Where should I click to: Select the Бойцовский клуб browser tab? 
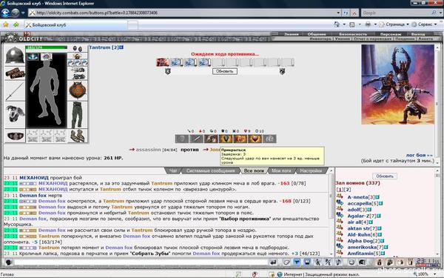[76, 25]
